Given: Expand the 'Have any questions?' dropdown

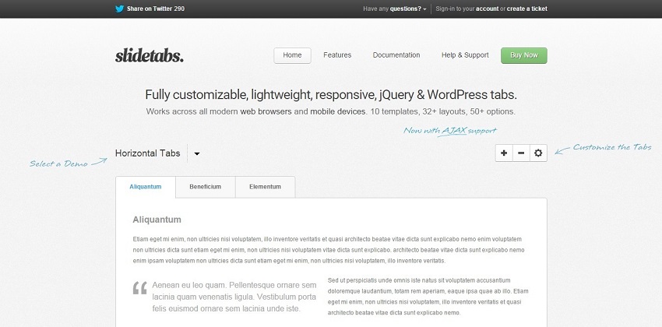Looking at the screenshot, I should 394,9.
